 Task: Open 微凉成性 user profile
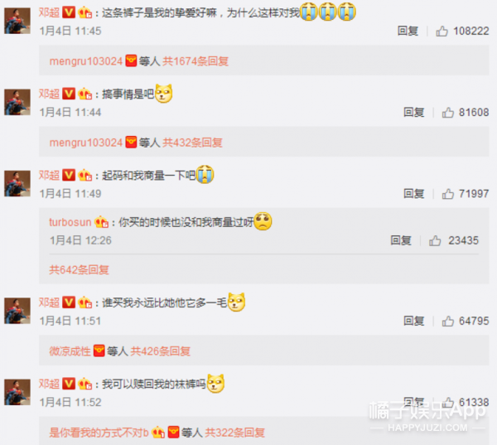pyautogui.click(x=70, y=351)
